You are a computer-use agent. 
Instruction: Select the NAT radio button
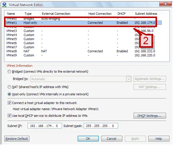click(9, 87)
